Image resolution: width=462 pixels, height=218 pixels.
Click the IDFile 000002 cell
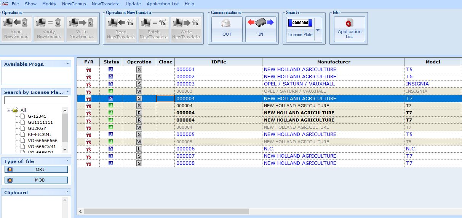(218, 77)
